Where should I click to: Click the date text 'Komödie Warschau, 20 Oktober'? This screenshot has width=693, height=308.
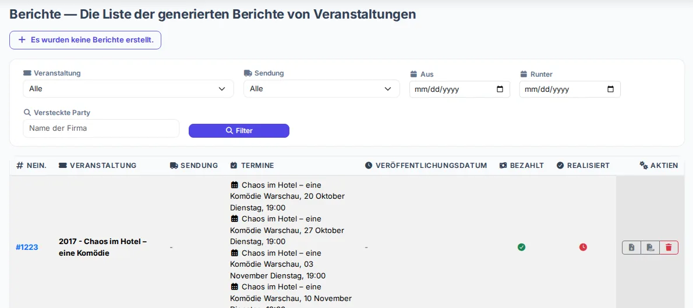(x=287, y=196)
